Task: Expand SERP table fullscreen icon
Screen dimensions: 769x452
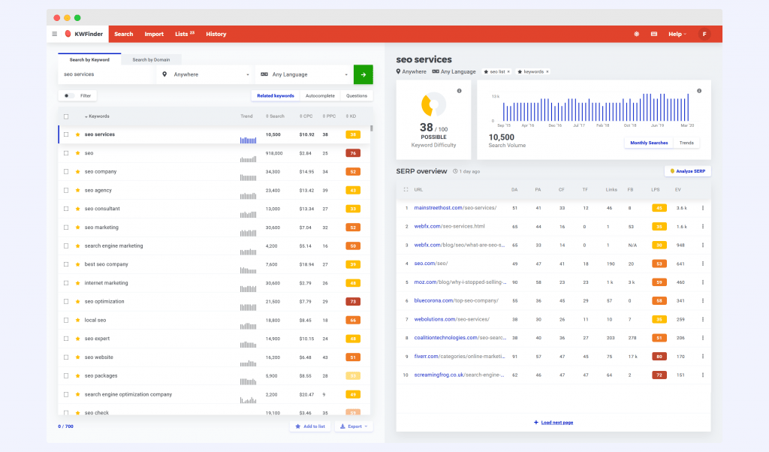Action: (x=406, y=190)
